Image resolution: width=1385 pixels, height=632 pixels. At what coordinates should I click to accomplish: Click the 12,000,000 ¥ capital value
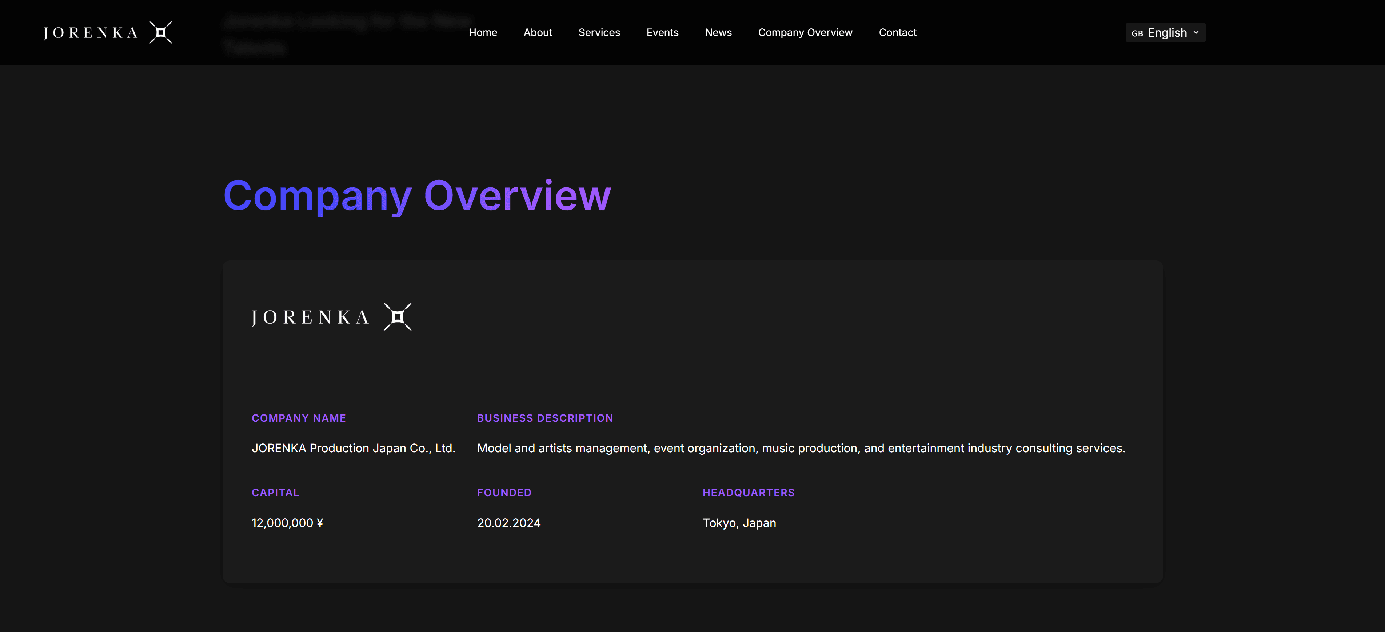[287, 523]
